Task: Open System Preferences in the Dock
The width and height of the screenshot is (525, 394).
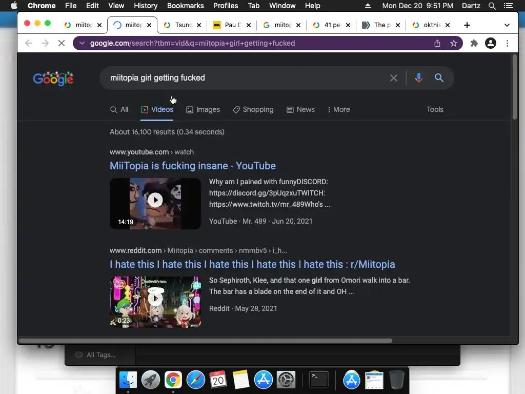Action: click(286, 380)
